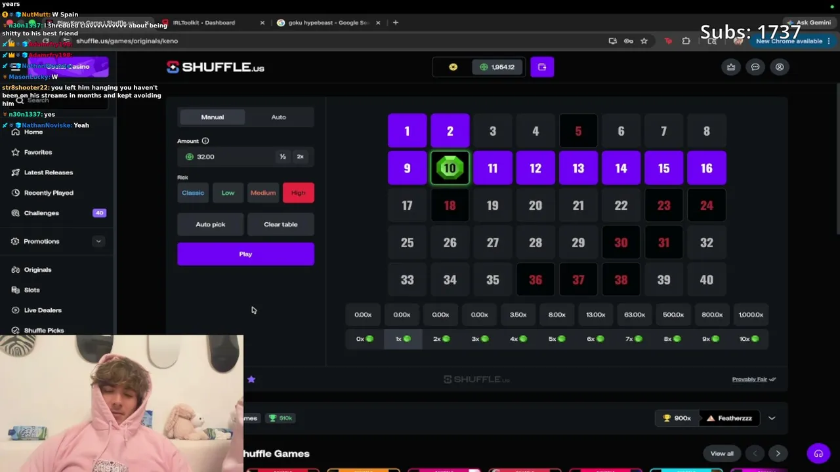Image resolution: width=840 pixels, height=472 pixels.
Task: Click the Clear table button
Action: click(281, 224)
